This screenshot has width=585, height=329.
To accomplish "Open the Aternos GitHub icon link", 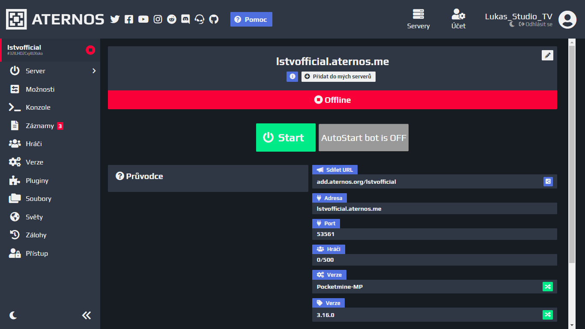I will (x=214, y=19).
